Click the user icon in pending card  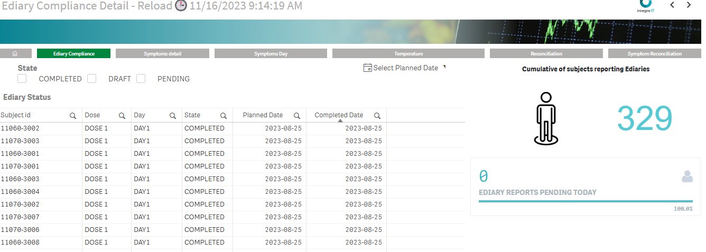[x=687, y=176]
